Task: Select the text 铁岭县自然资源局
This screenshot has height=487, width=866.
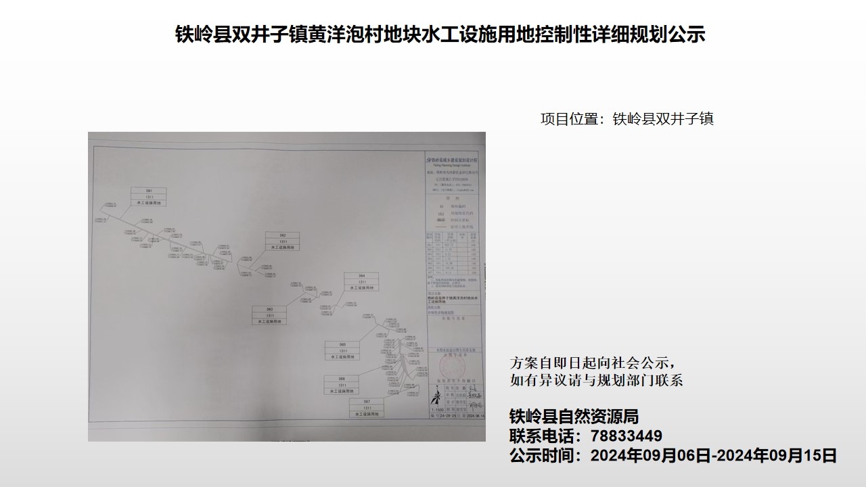Action: 574,416
